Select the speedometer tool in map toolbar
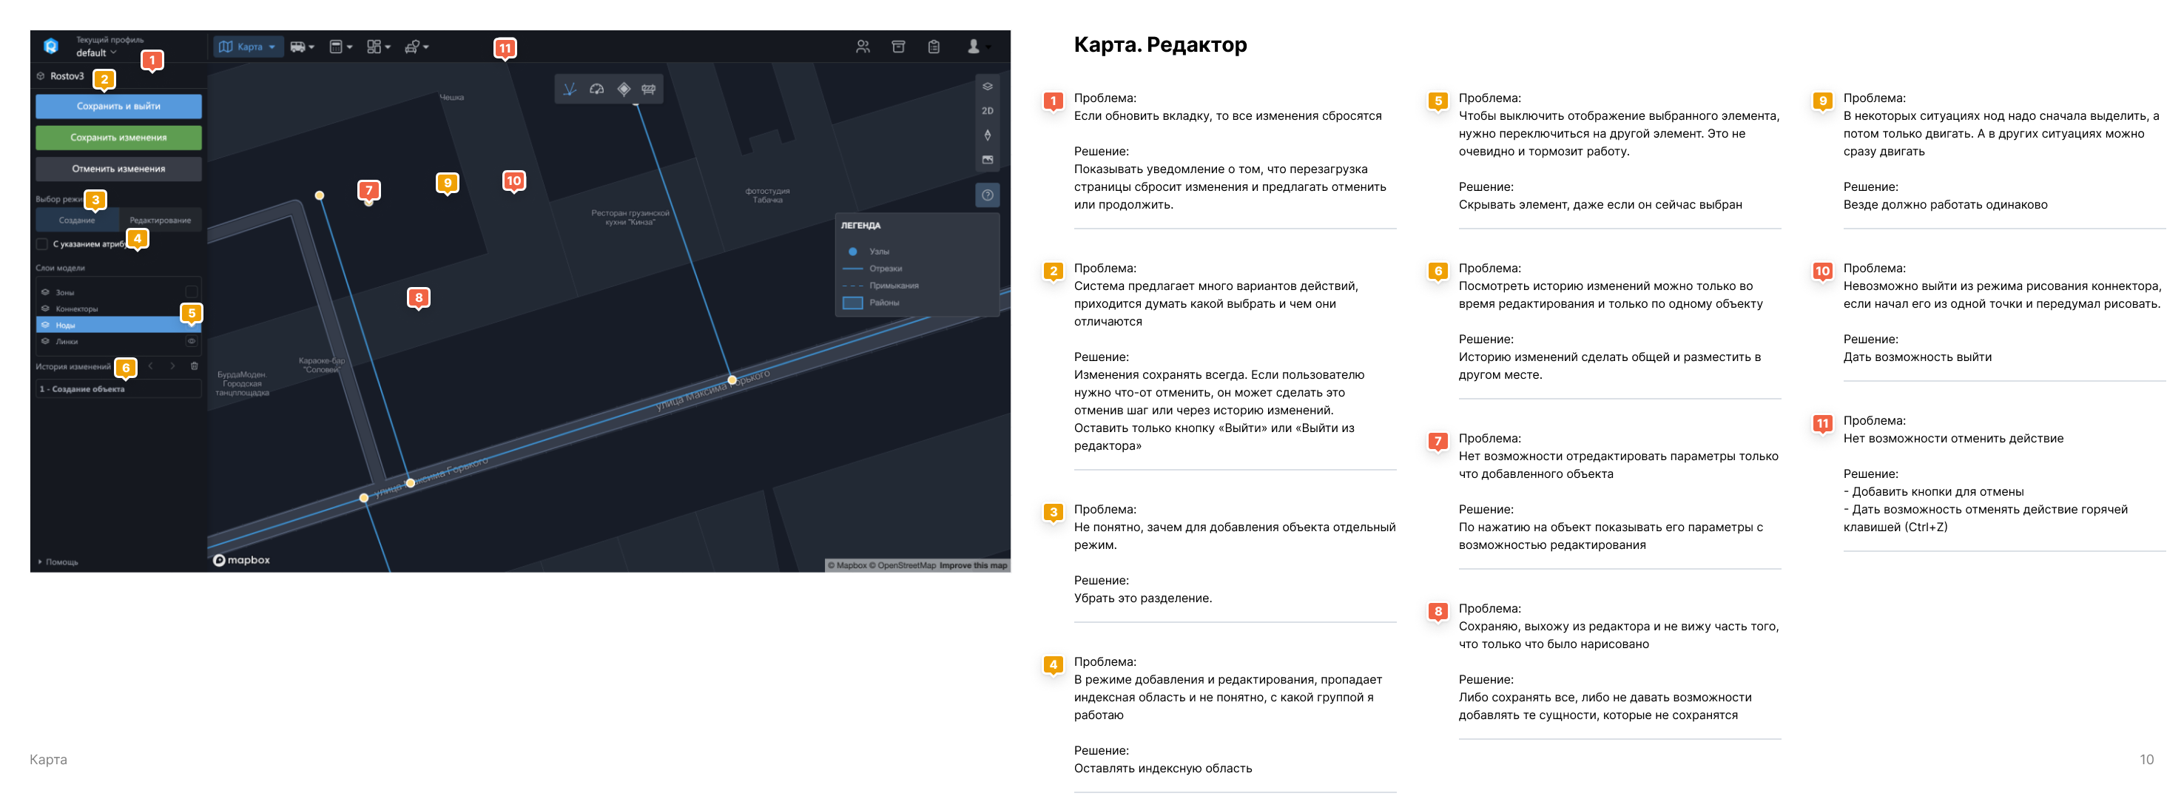The height and width of the screenshot is (799, 2184). coord(597,89)
